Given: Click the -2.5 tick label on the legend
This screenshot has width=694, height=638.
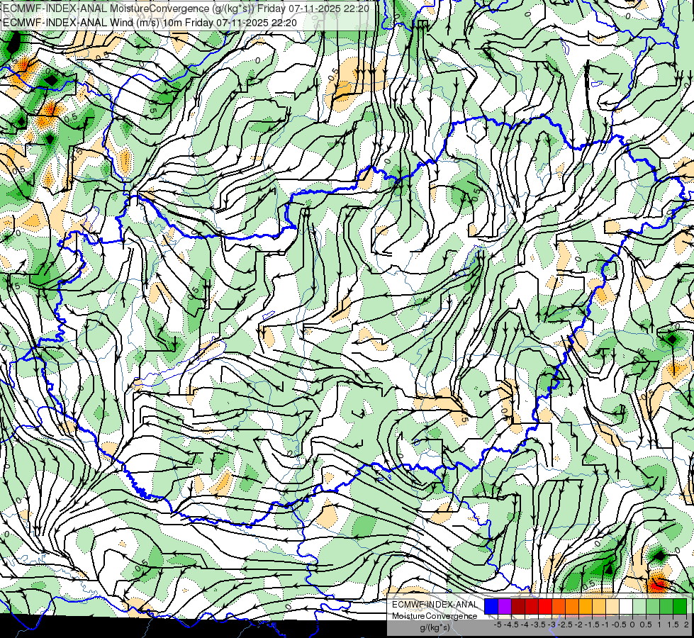Looking at the screenshot, I should pyautogui.click(x=565, y=625).
